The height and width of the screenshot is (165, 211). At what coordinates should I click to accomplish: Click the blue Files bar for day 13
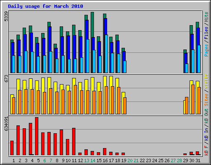[87, 30]
